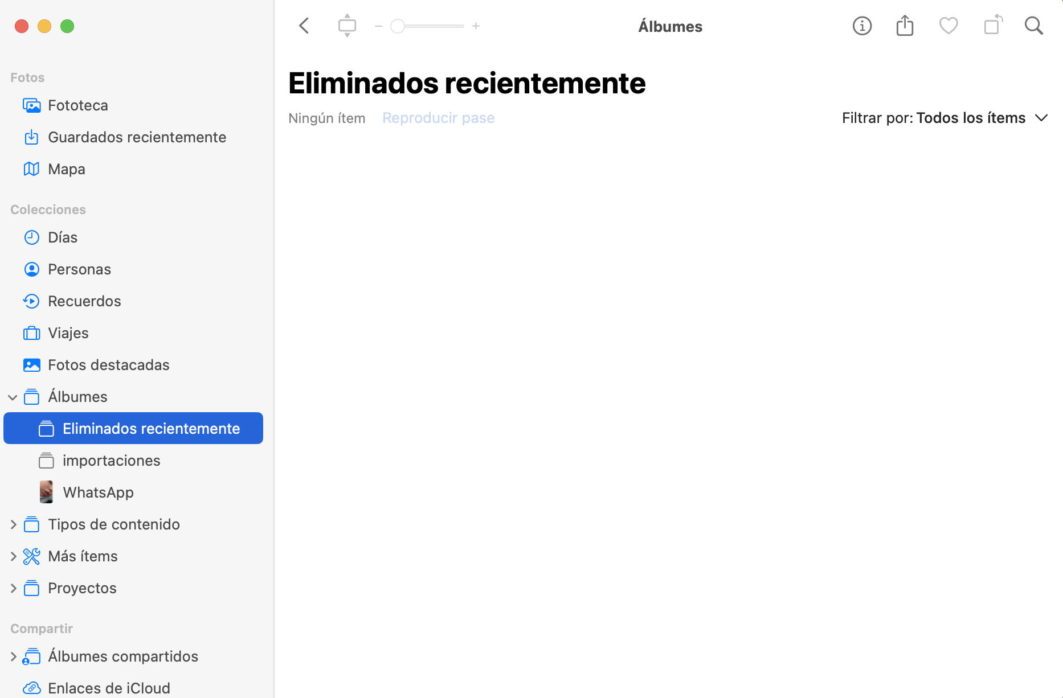The width and height of the screenshot is (1063, 698).
Task: Adjust the thumbnail zoom slider
Action: point(398,26)
